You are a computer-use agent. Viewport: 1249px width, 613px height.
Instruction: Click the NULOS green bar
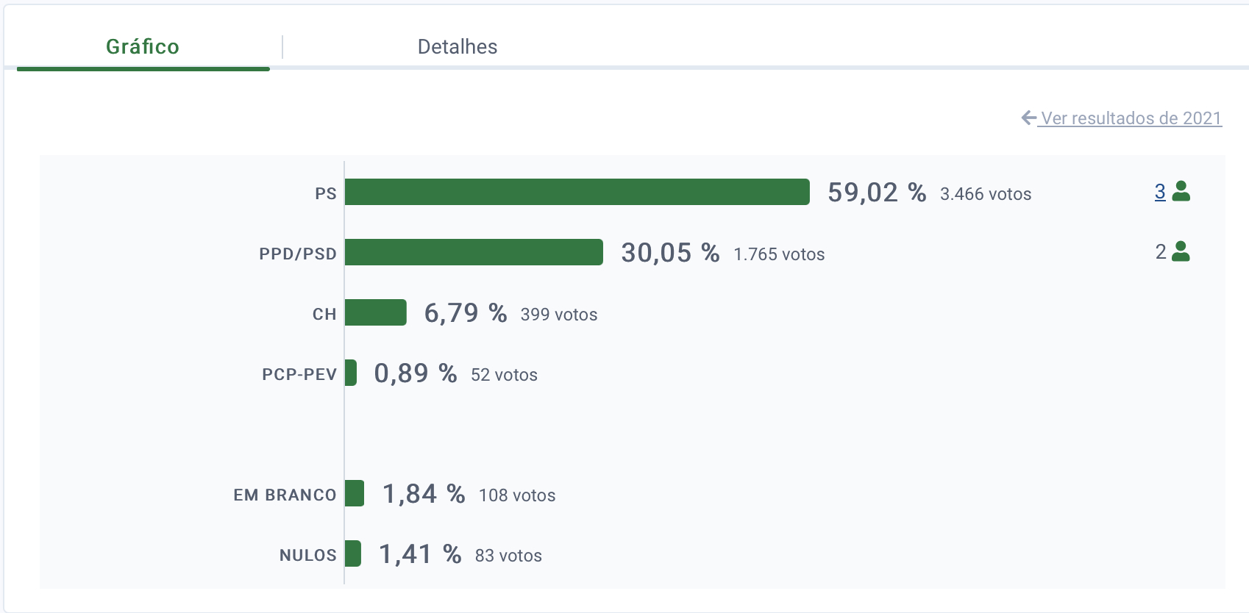pyautogui.click(x=353, y=553)
